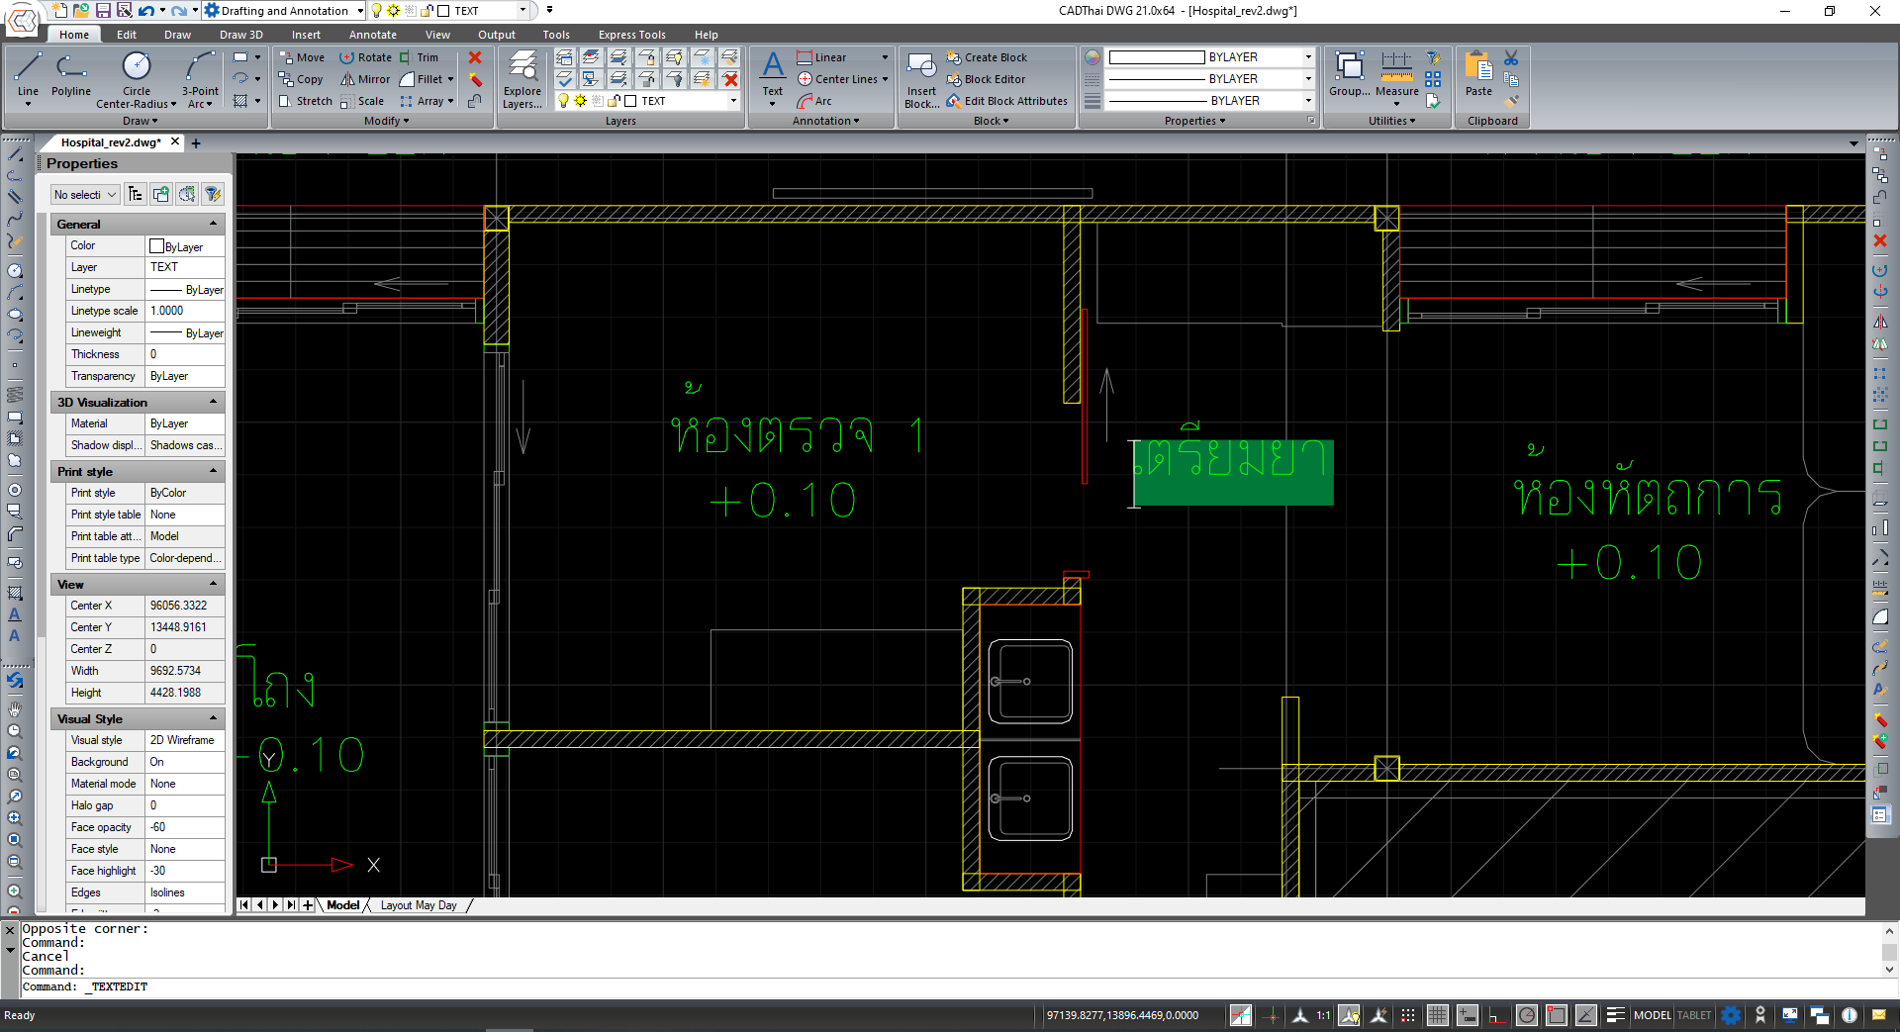The height and width of the screenshot is (1032, 1900).
Task: Click Edit Block Attributes
Action: 1006,101
